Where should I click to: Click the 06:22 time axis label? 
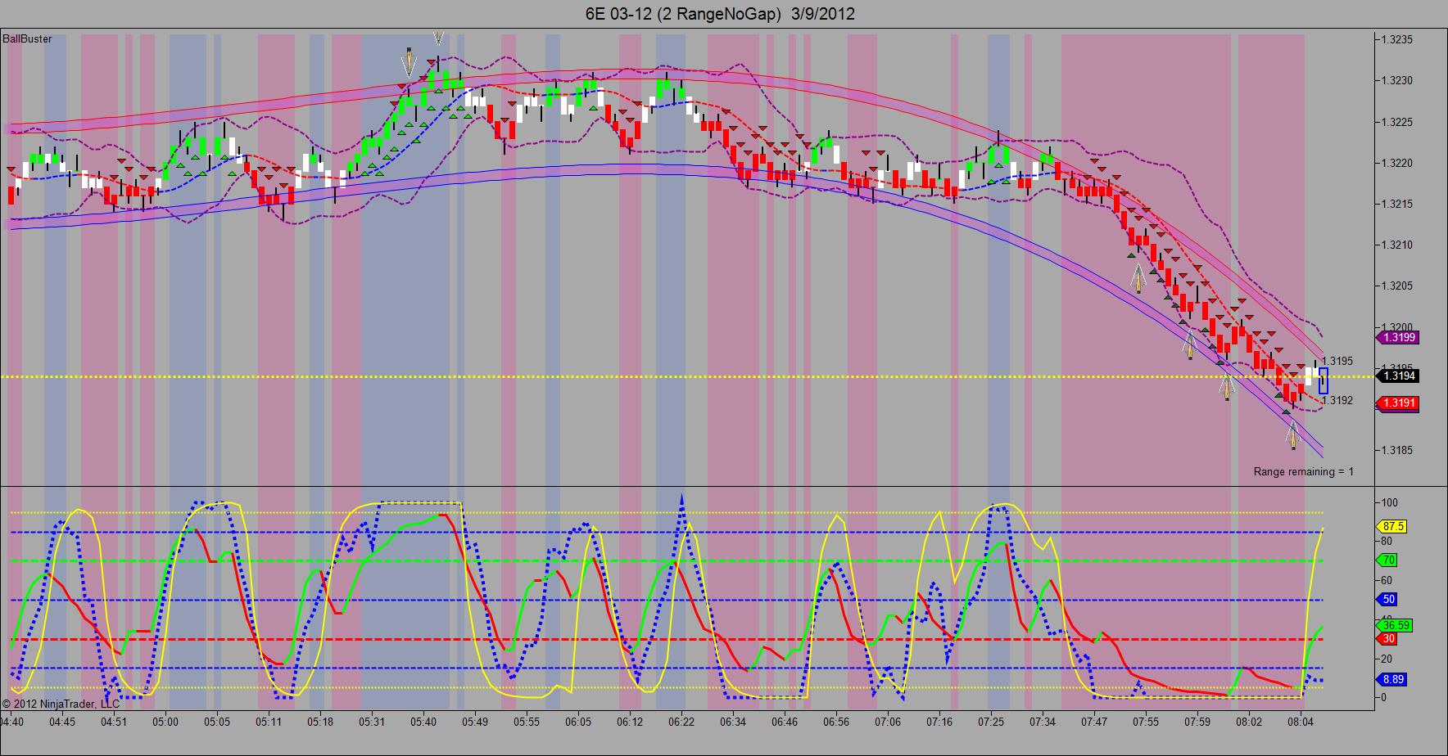point(681,722)
